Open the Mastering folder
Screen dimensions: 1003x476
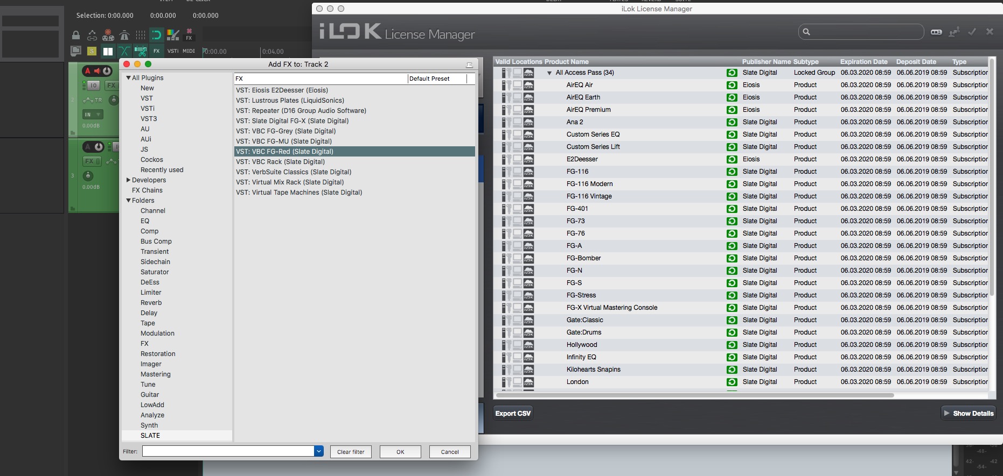155,374
